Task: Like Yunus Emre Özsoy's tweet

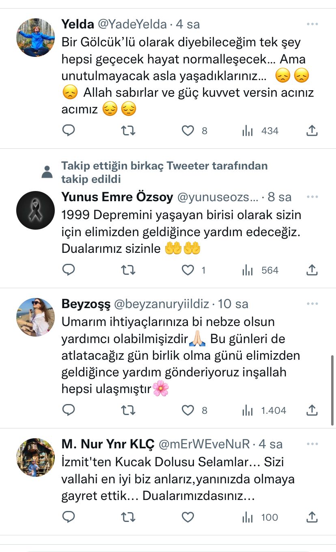Action: tap(187, 270)
